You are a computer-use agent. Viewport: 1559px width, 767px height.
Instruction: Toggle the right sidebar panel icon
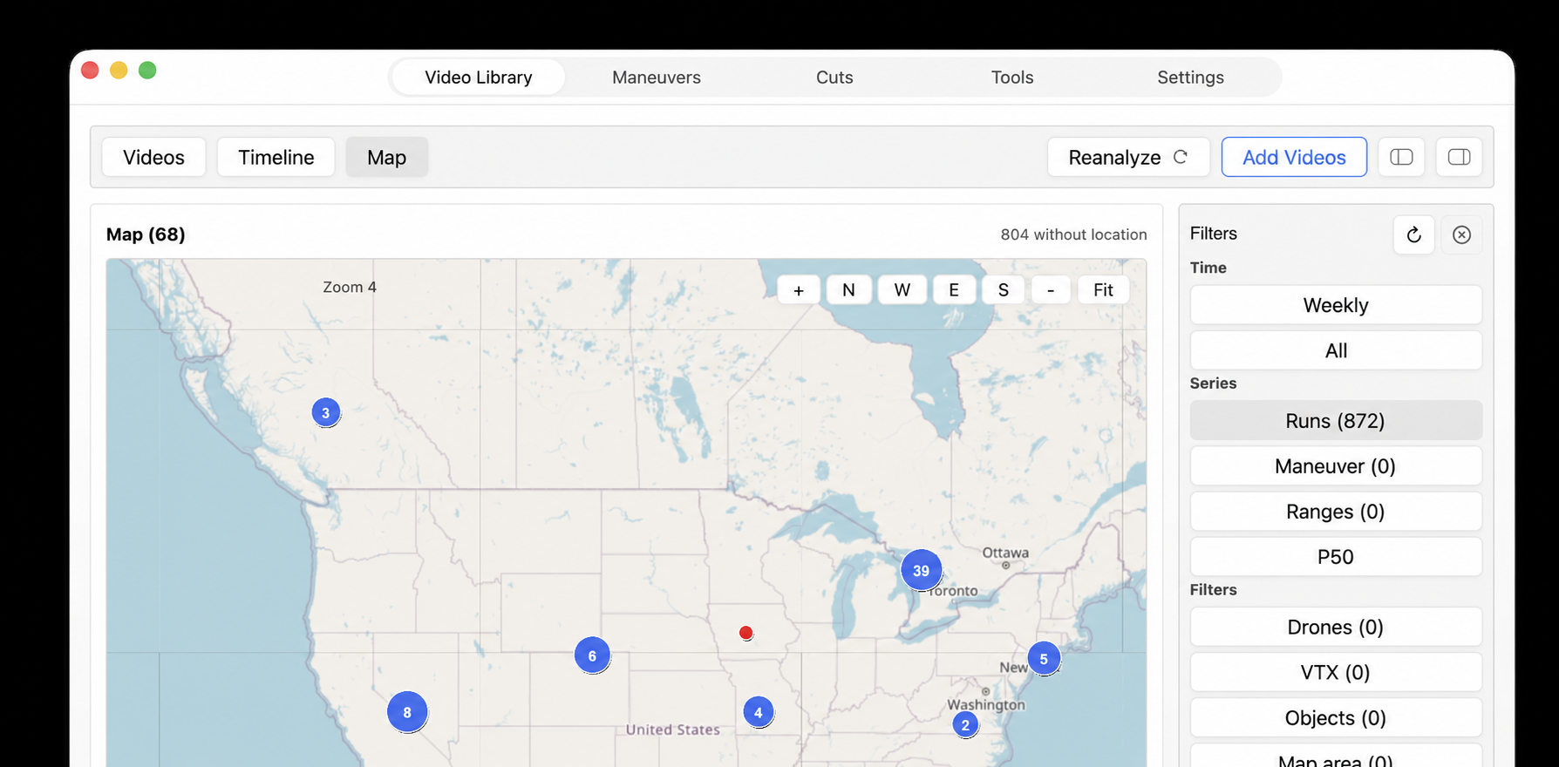1459,157
